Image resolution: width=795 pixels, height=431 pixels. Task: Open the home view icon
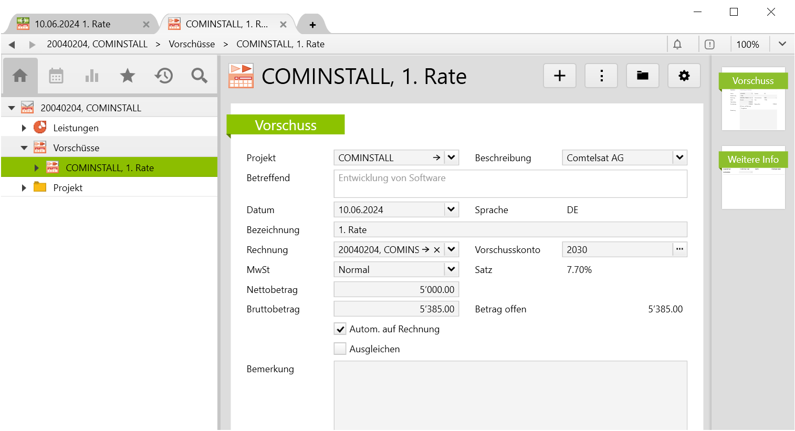pos(20,76)
